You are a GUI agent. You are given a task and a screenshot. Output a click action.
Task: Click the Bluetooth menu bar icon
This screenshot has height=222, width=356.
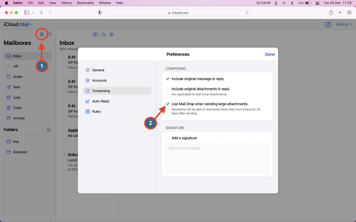pyautogui.click(x=292, y=3)
